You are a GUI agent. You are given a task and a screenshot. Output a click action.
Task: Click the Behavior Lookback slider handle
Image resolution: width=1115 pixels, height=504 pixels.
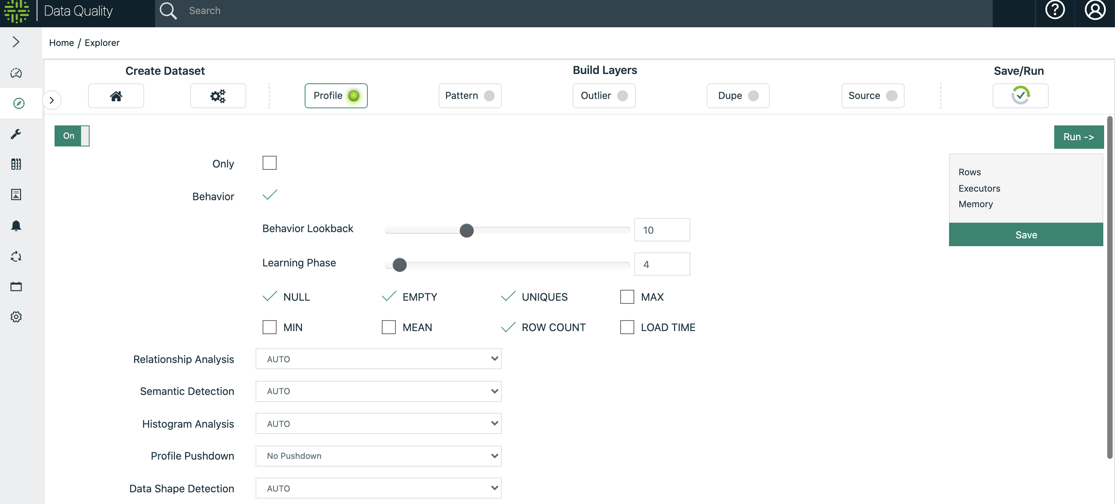(x=466, y=230)
